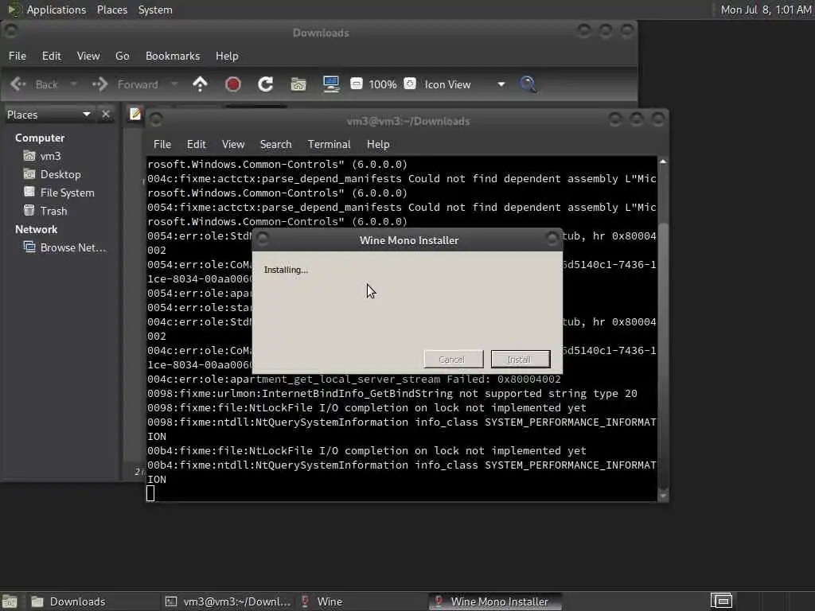Click the terminal scrollbar down arrow
This screenshot has width=815, height=611.
pyautogui.click(x=663, y=496)
